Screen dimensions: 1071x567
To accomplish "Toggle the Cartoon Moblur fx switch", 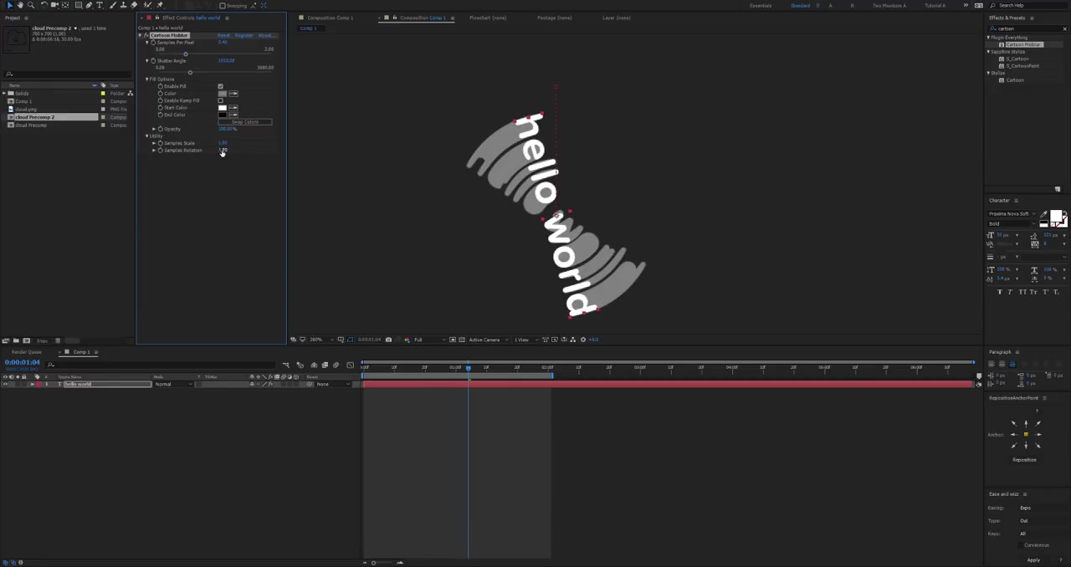I will 146,35.
